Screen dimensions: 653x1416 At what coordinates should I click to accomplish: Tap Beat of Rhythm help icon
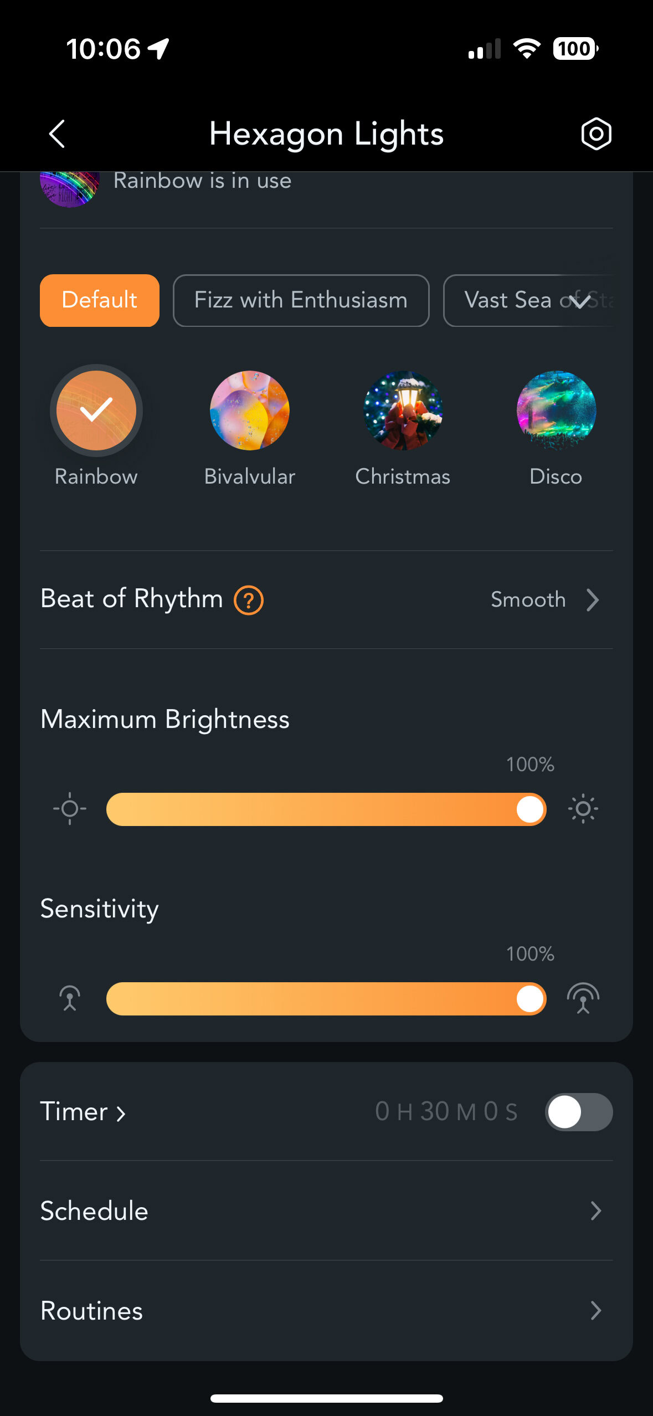coord(249,600)
